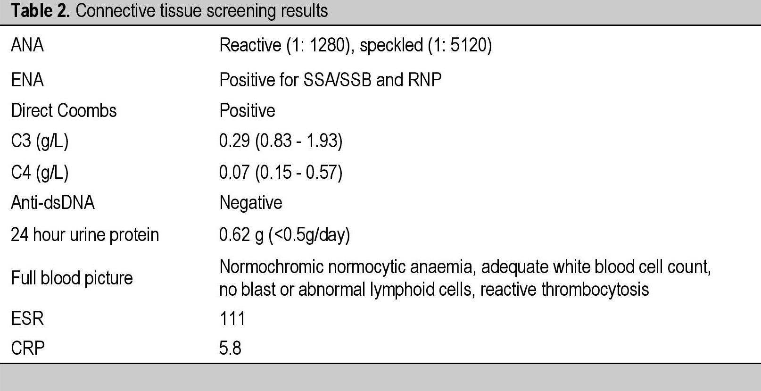Click the Table 2 caption title
Viewport: 761px width, 391px height.
(x=169, y=10)
